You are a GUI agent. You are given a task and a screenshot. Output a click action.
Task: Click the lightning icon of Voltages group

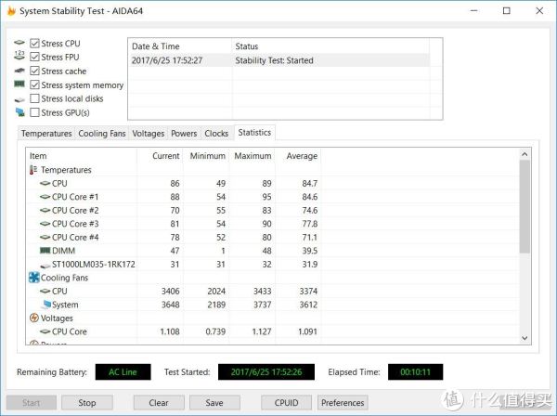(34, 318)
